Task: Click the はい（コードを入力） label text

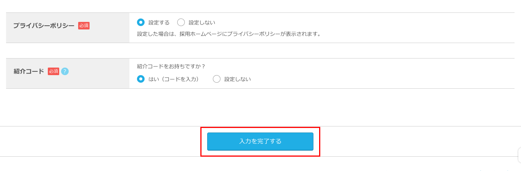Action: coord(174,79)
